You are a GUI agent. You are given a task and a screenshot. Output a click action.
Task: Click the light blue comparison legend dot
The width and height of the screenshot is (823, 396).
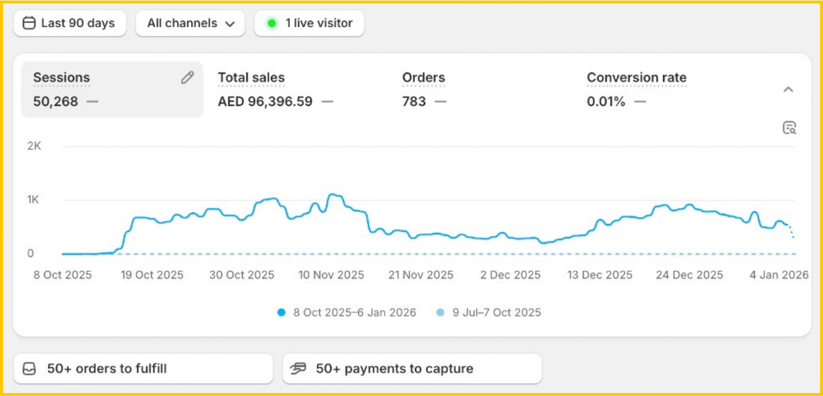click(440, 312)
